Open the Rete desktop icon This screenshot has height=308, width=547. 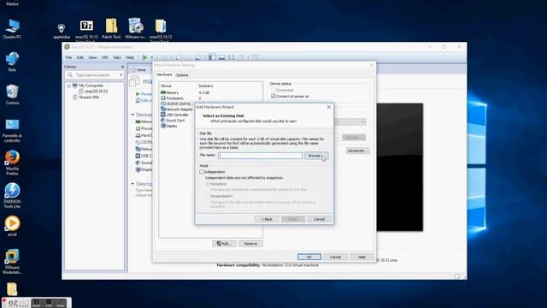[12, 62]
